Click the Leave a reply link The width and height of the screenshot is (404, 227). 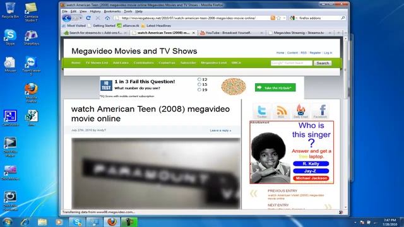click(x=220, y=131)
